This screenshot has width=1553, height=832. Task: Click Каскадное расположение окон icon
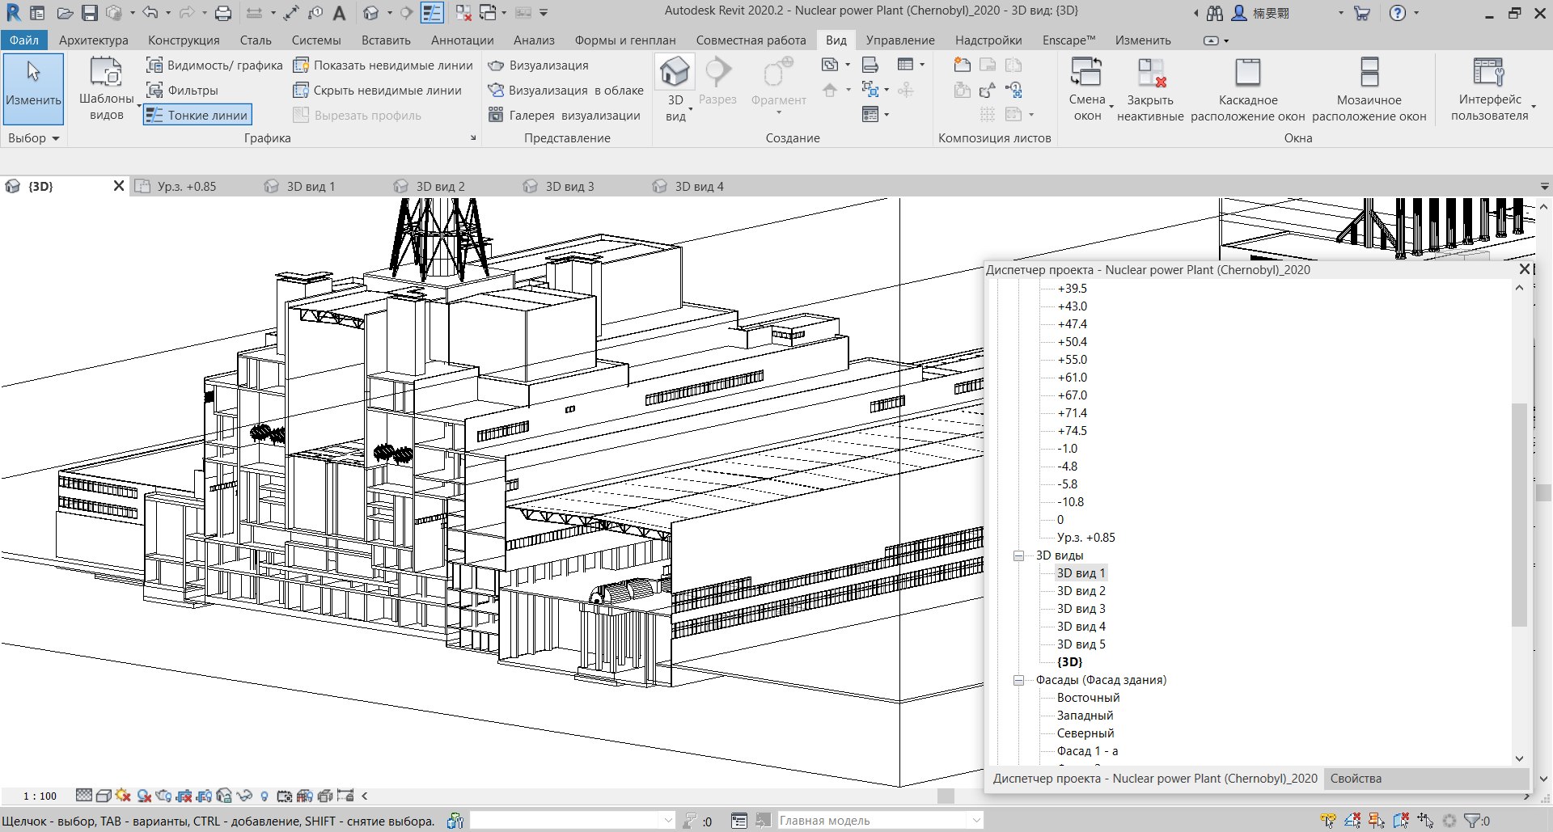point(1247,73)
